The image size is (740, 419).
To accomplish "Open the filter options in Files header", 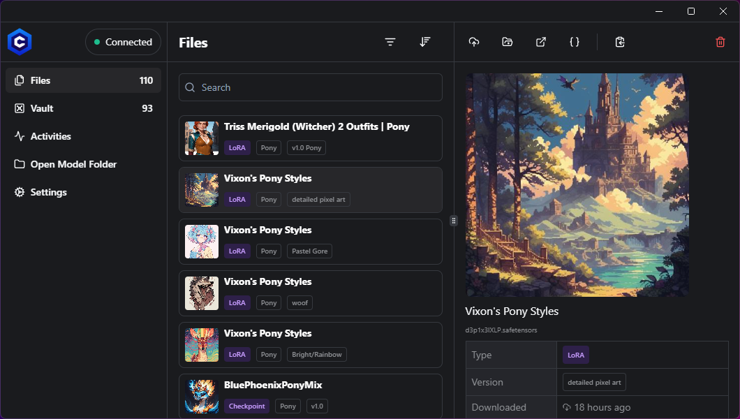I will 390,42.
